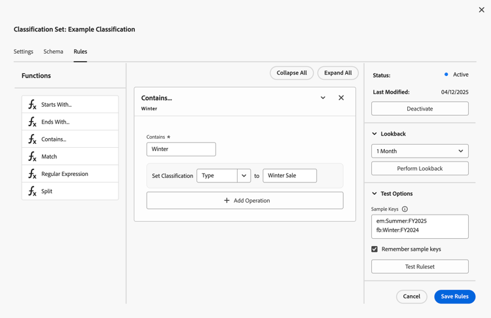
Task: Click the Contains function icon
Action: click(x=32, y=139)
